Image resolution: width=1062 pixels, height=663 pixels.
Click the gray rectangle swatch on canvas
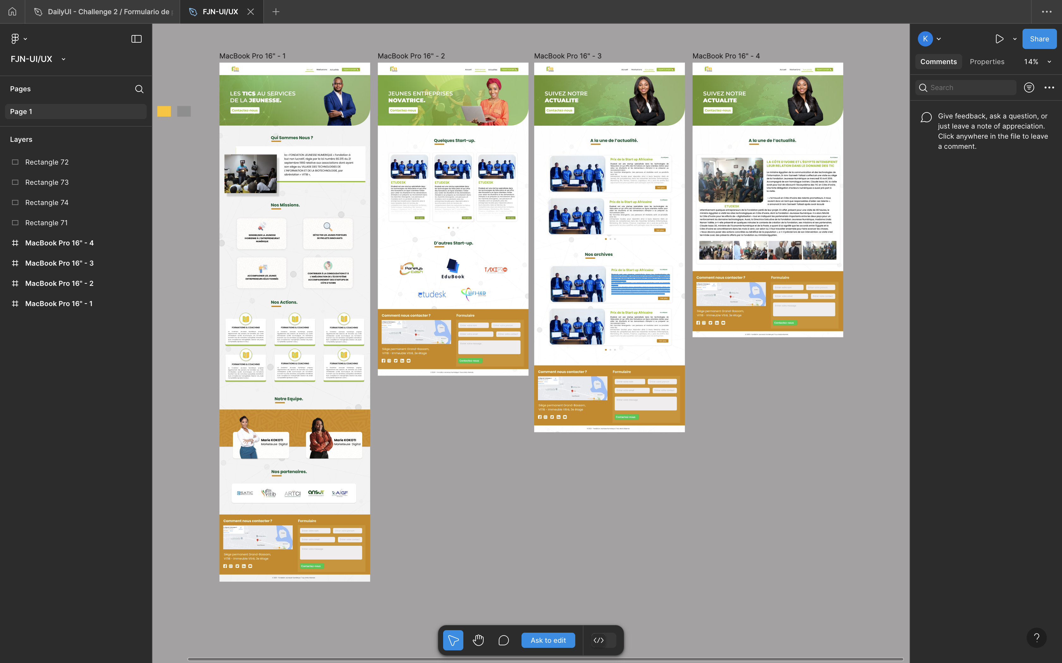(x=184, y=112)
